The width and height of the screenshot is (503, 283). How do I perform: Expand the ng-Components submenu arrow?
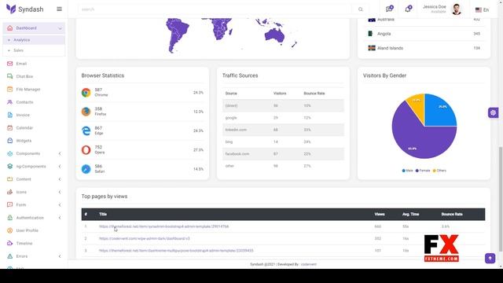coord(60,167)
